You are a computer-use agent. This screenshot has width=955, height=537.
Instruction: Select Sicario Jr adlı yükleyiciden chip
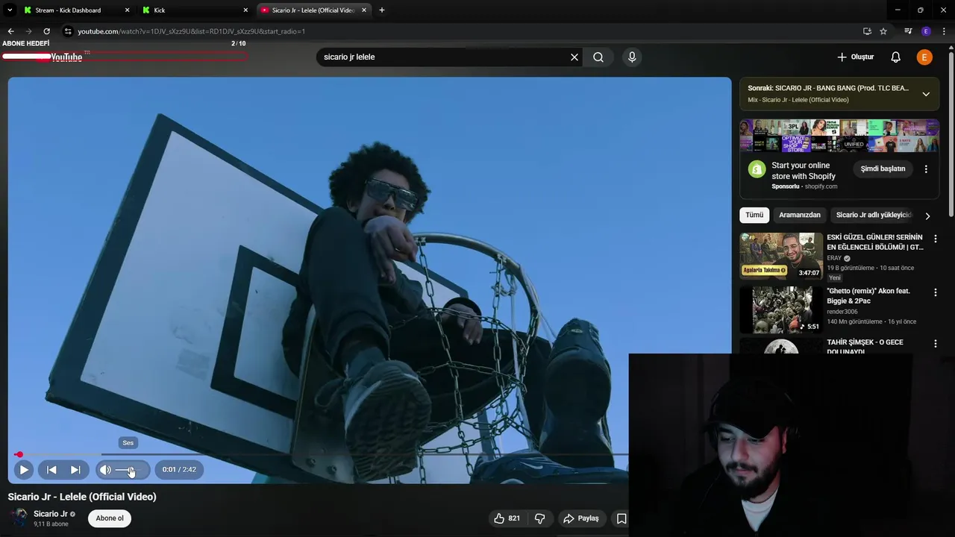pyautogui.click(x=874, y=215)
